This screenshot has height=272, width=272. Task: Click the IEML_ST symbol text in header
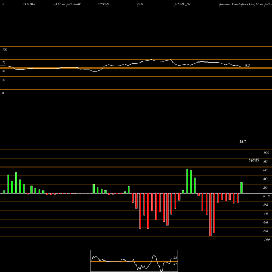click(x=184, y=4)
